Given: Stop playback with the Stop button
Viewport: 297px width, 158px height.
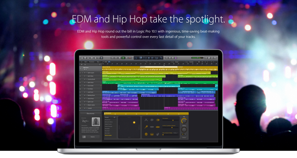Looking at the screenshot, I should click(x=119, y=58).
